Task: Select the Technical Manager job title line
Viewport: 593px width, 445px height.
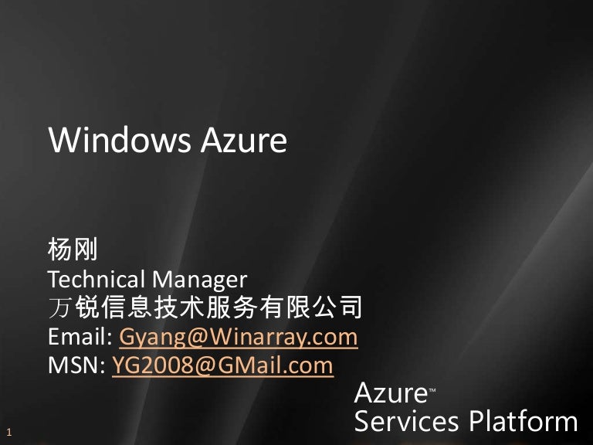Action: pos(147,279)
